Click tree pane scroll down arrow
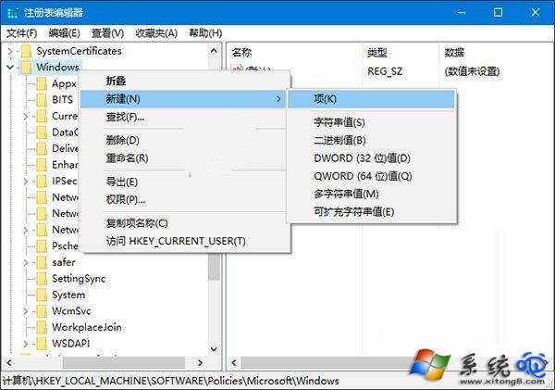The height and width of the screenshot is (390, 555). (x=214, y=349)
